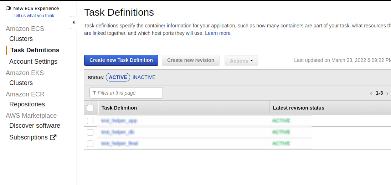The width and height of the screenshot is (391, 185).
Task: Click the external link icon beside Subscriptions
Action: coord(53,137)
